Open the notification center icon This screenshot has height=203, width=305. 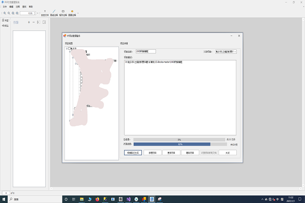tap(300, 199)
